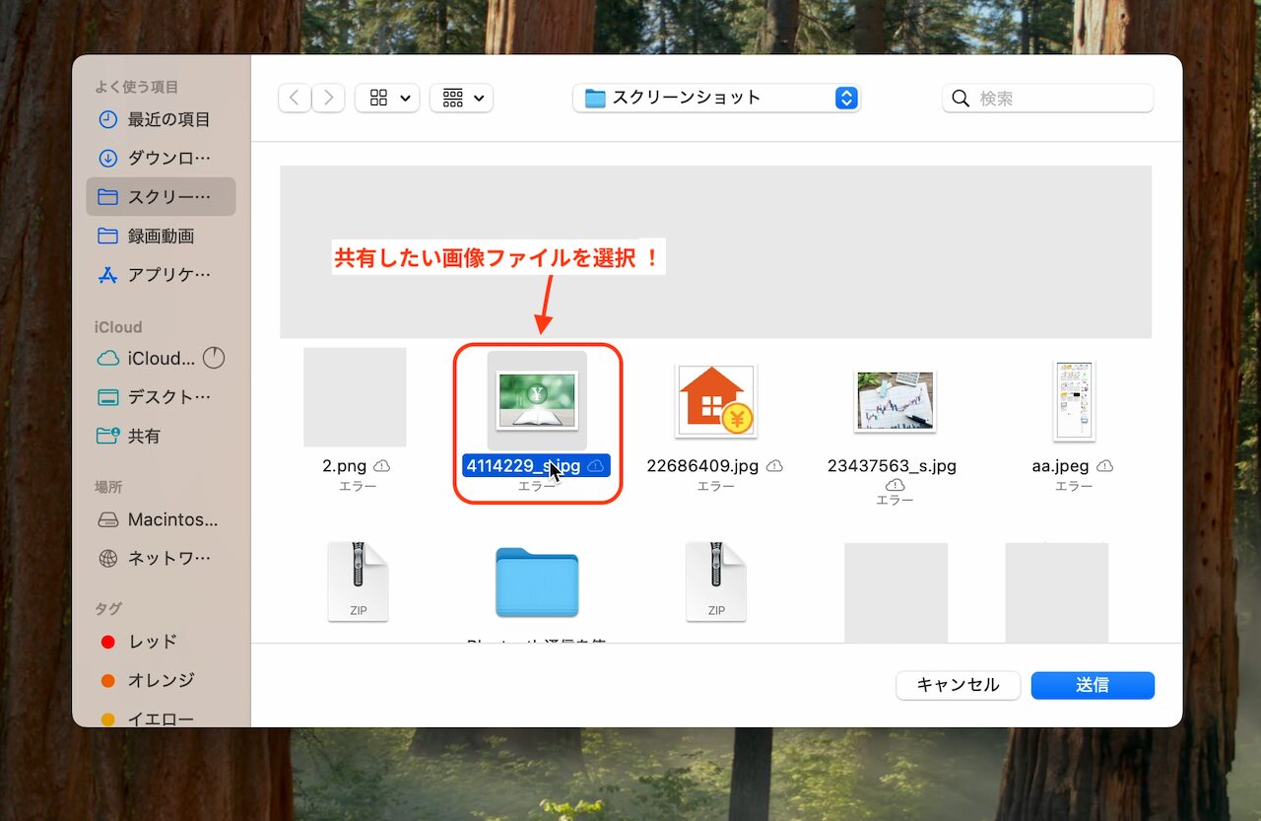Select the first ZIP archive icon
This screenshot has width=1261, height=821.
358,582
